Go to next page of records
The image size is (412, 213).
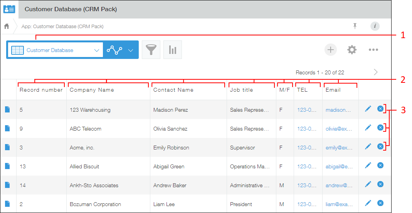tap(376, 72)
